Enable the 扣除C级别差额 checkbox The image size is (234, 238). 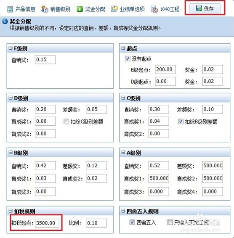point(66,122)
